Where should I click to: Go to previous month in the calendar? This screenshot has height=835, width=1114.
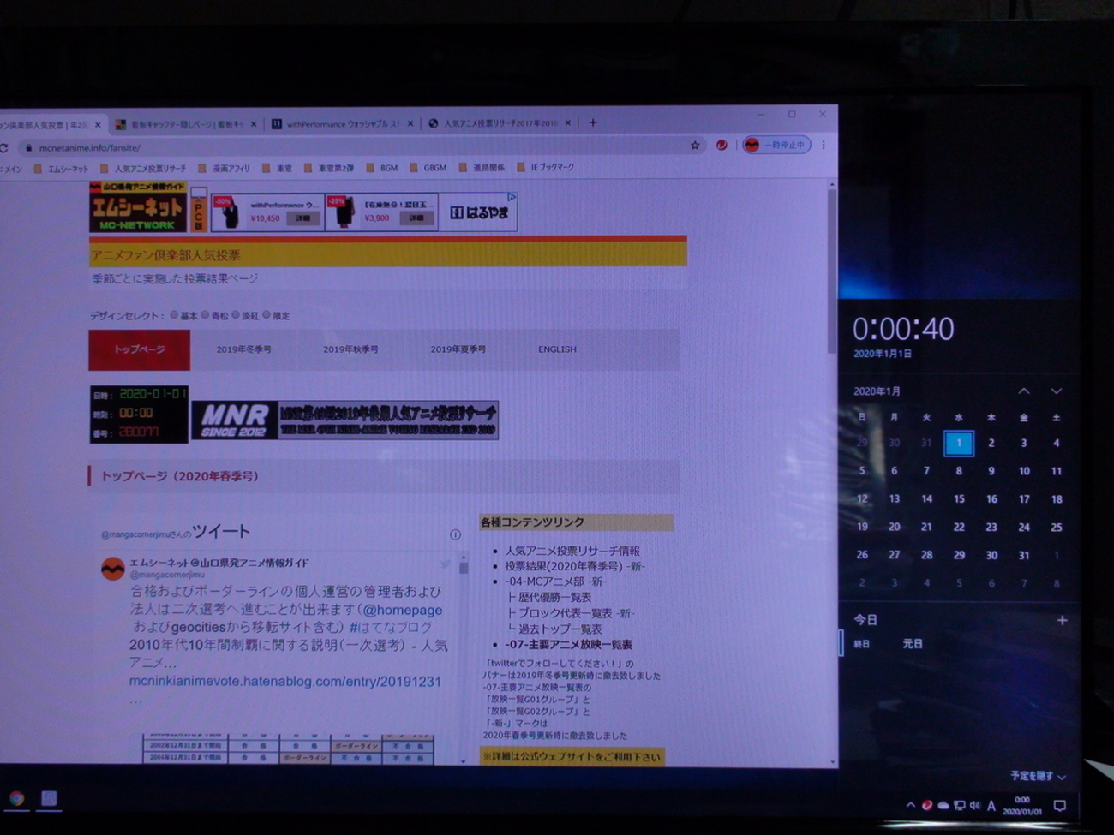[1024, 391]
